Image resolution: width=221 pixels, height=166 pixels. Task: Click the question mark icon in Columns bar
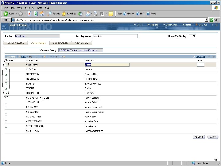(x=209, y=57)
